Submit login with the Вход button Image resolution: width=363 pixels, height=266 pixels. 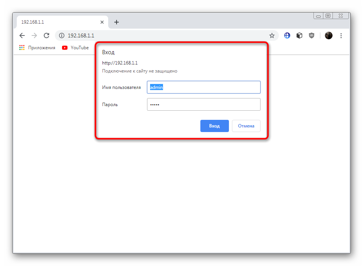(214, 126)
